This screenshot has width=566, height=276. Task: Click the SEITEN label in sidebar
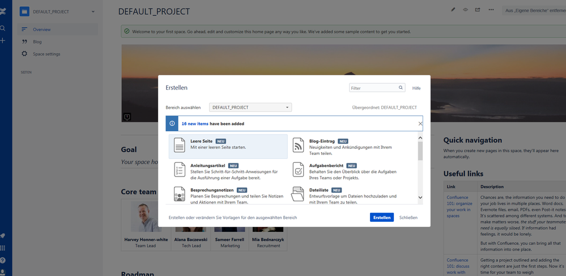click(x=27, y=72)
